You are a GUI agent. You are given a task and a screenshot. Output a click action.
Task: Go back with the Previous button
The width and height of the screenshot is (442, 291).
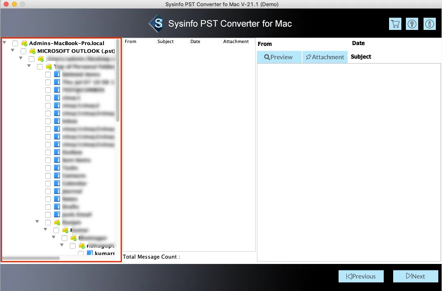[x=361, y=276]
